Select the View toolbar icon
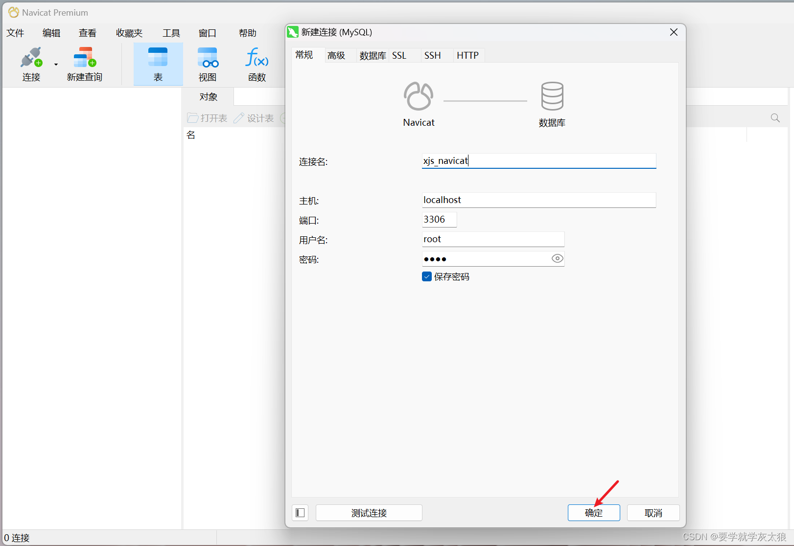The image size is (794, 546). point(208,58)
